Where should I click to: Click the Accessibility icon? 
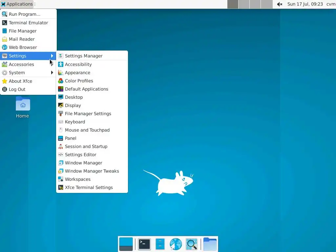(x=61, y=64)
